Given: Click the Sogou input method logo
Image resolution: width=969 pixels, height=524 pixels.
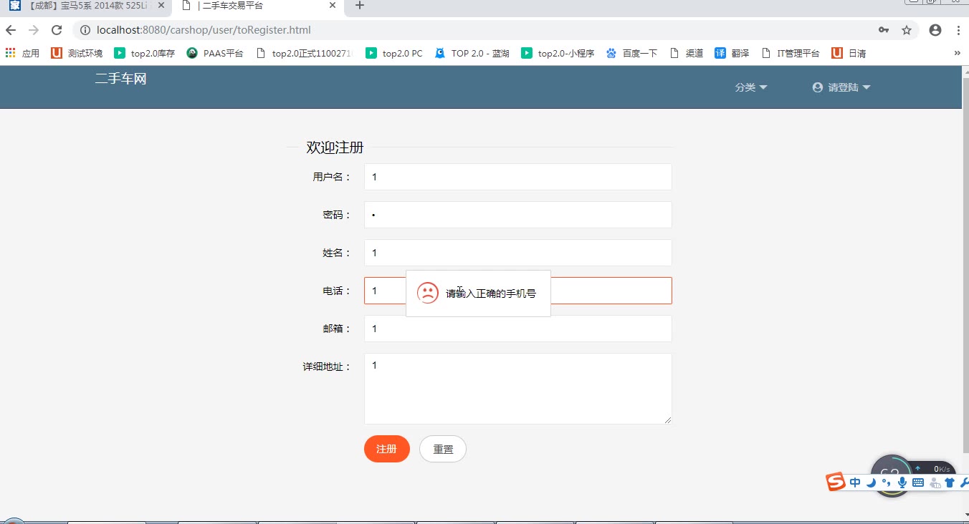Looking at the screenshot, I should pyautogui.click(x=836, y=482).
